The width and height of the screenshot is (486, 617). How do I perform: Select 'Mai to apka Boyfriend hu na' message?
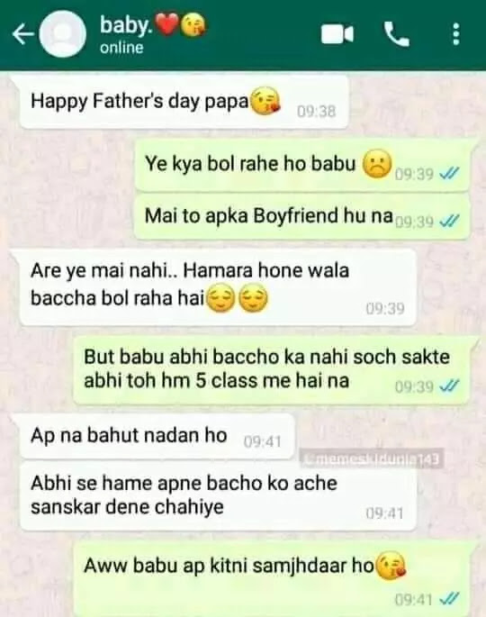(x=302, y=216)
